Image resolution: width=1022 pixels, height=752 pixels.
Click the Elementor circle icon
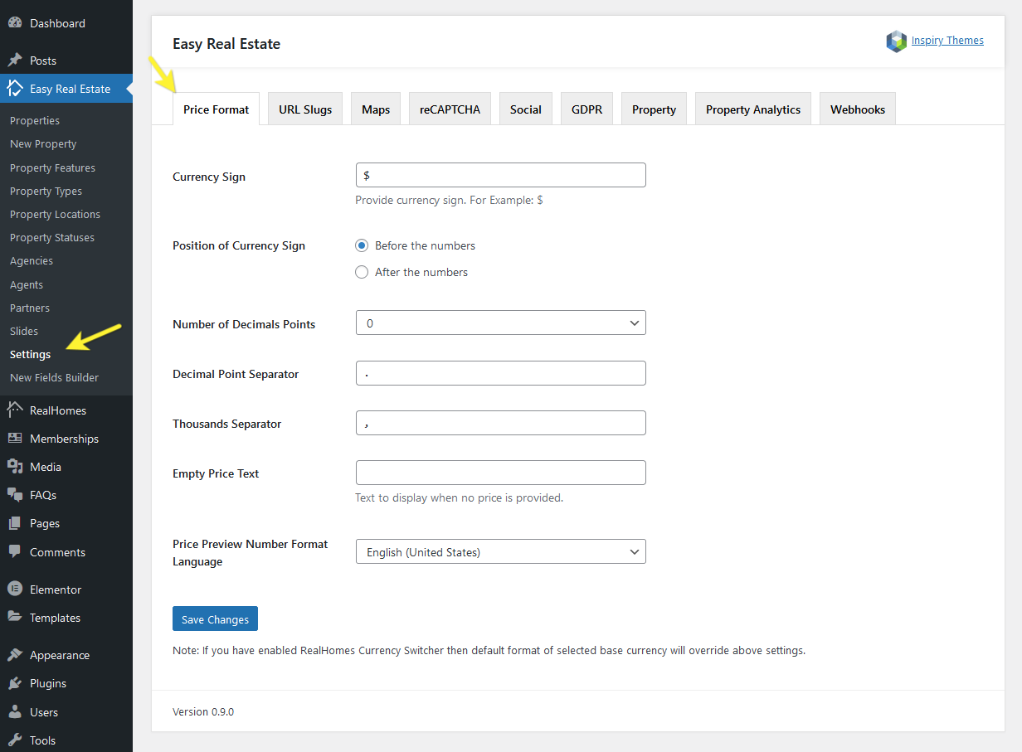click(15, 589)
